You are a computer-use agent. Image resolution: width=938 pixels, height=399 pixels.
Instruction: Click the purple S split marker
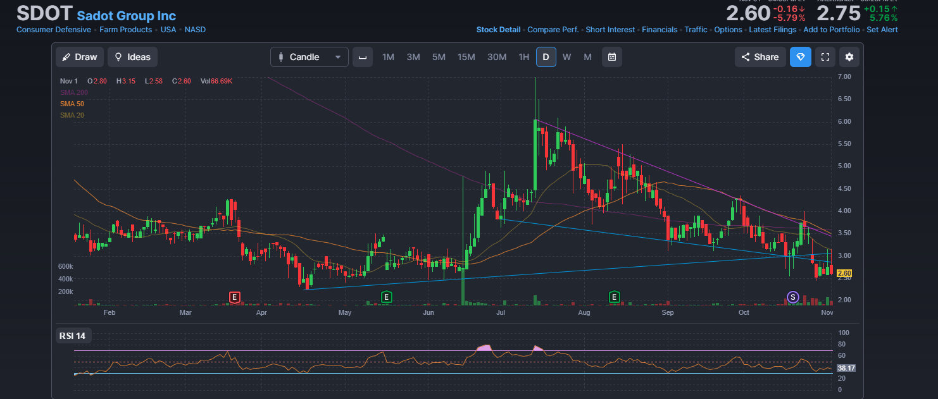[792, 297]
